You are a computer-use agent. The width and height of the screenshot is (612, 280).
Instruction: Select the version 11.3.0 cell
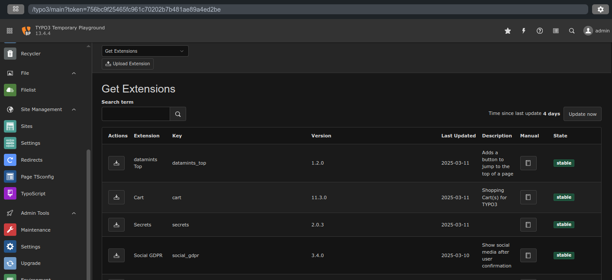[319, 197]
